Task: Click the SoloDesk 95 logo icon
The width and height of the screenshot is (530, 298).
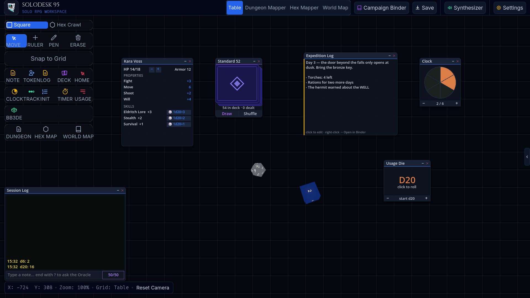Action: pos(11,7)
